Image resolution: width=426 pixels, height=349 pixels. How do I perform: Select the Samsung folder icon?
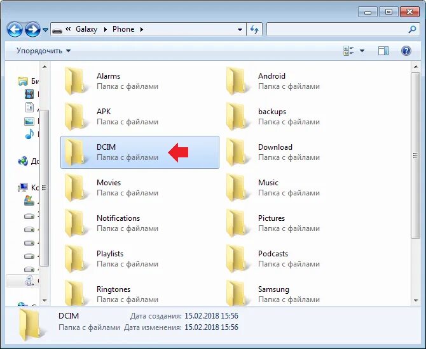pyautogui.click(x=238, y=293)
